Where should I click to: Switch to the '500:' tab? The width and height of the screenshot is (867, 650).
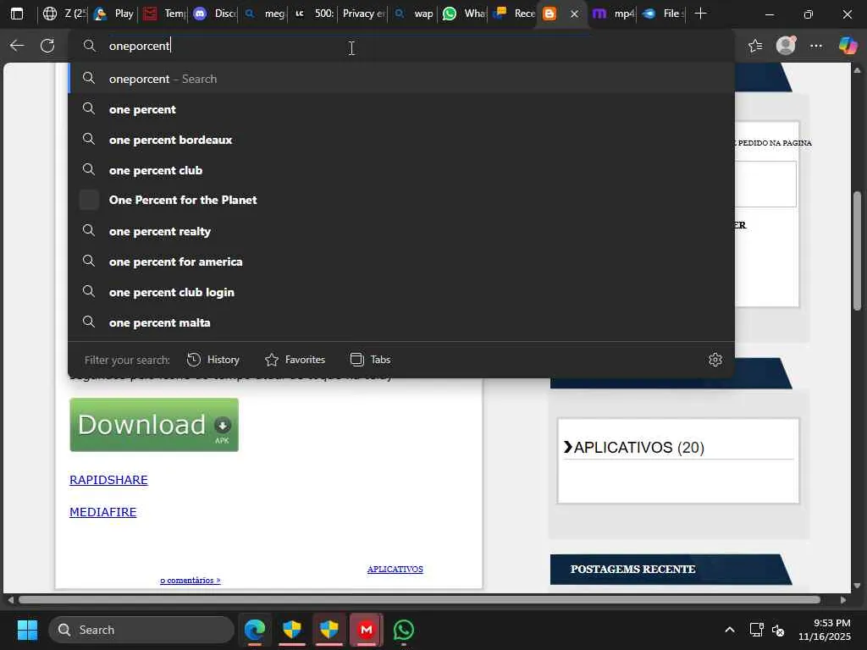point(313,14)
